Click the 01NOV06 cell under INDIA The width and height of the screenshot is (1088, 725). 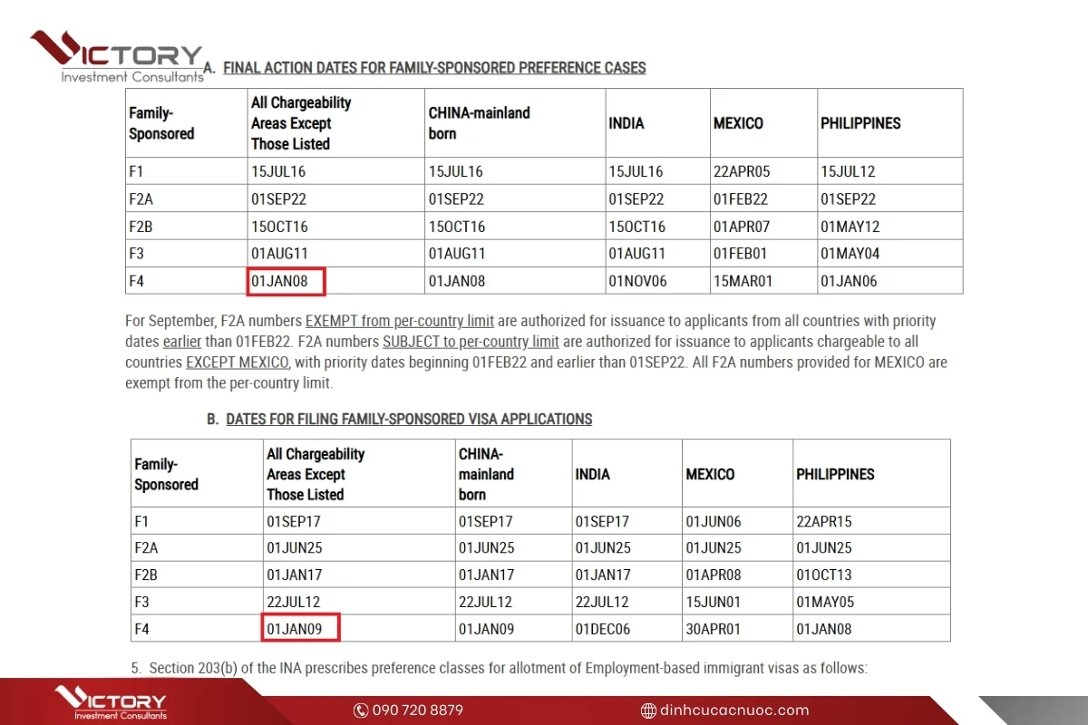tap(637, 282)
